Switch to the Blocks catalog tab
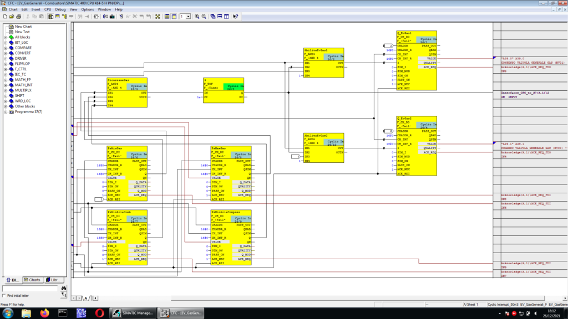 click(x=13, y=280)
